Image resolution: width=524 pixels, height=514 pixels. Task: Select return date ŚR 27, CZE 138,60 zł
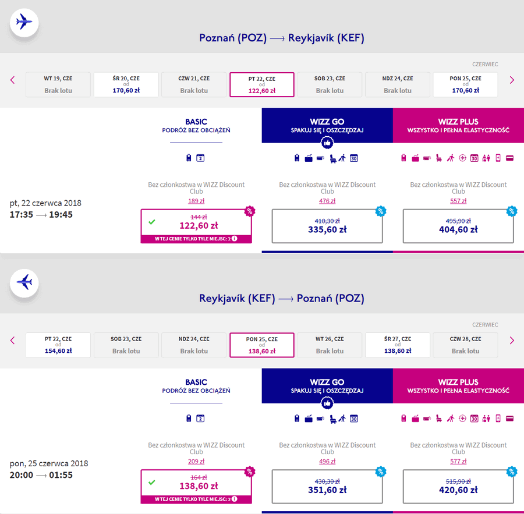pyautogui.click(x=397, y=345)
